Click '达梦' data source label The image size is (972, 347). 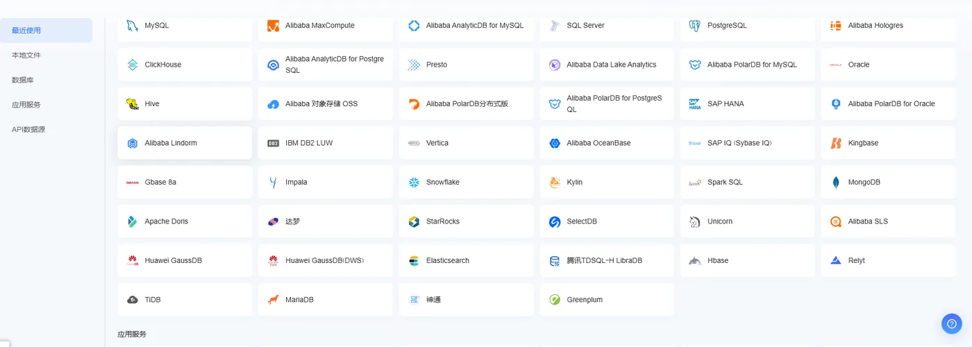tap(292, 221)
